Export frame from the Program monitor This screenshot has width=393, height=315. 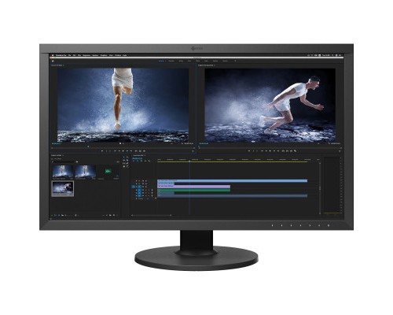(x=291, y=151)
